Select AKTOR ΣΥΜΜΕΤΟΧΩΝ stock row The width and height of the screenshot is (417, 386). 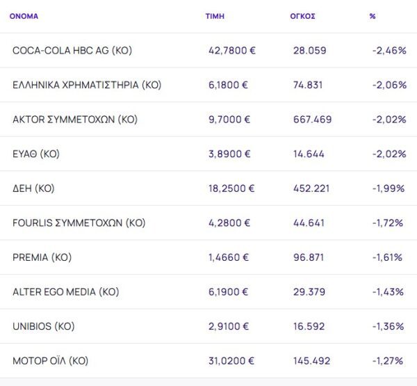pyautogui.click(x=75, y=120)
